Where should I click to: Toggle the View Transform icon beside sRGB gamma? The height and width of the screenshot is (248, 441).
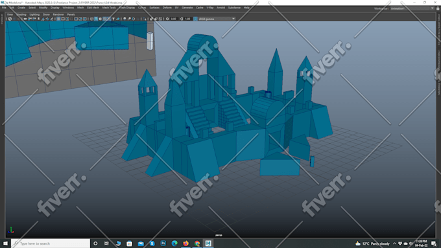pos(195,19)
